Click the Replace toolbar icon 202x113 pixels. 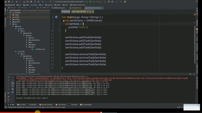click(x=39, y=2)
